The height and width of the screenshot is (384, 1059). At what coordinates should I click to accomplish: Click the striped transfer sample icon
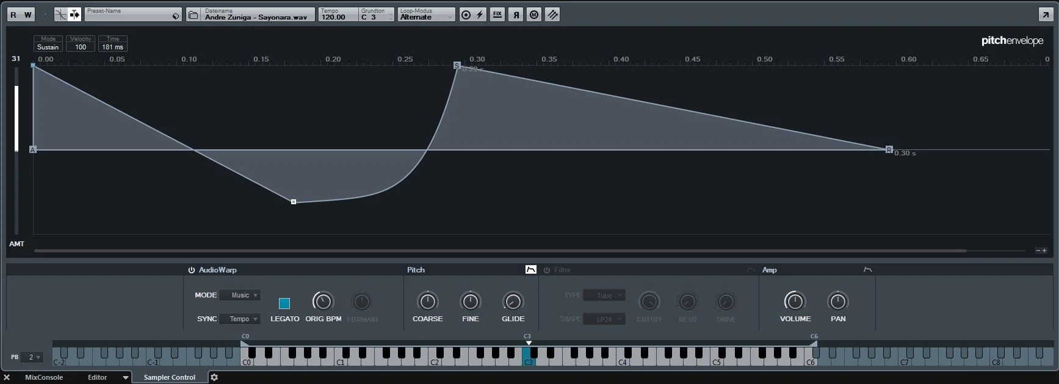[x=552, y=15]
